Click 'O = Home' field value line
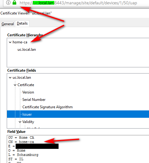Screen dimensions: 149x163 pos(17,150)
